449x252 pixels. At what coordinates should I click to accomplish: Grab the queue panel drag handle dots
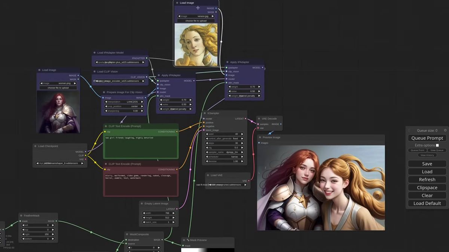click(x=409, y=130)
